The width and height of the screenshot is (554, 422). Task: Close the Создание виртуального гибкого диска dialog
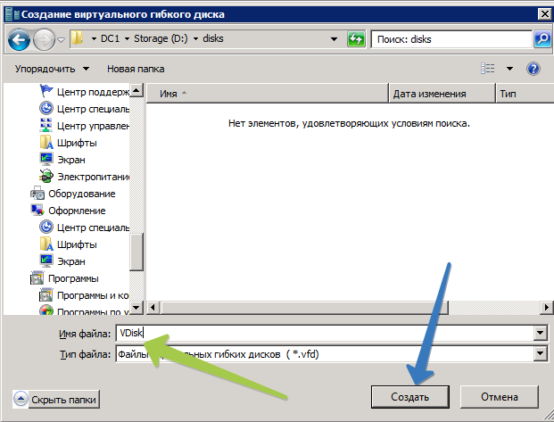(x=544, y=14)
